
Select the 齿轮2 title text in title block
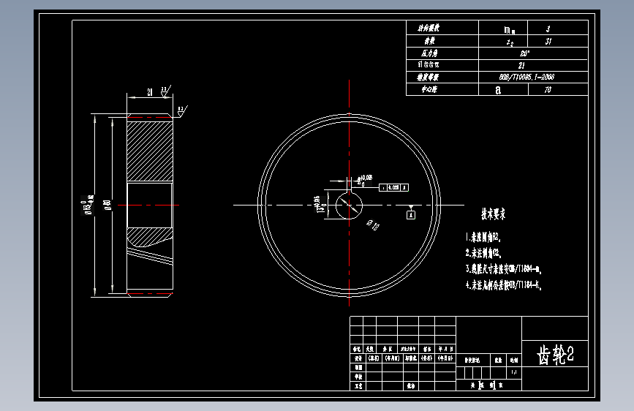coord(555,355)
